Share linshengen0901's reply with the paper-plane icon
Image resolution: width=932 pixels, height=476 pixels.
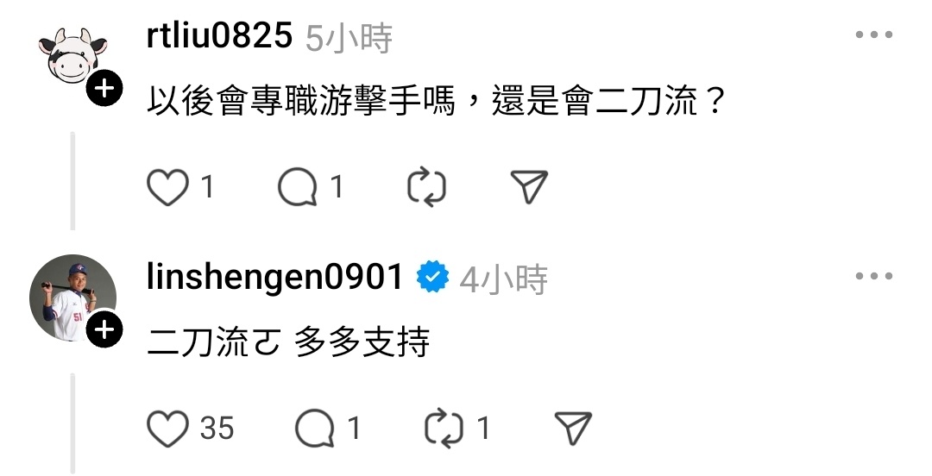(573, 429)
